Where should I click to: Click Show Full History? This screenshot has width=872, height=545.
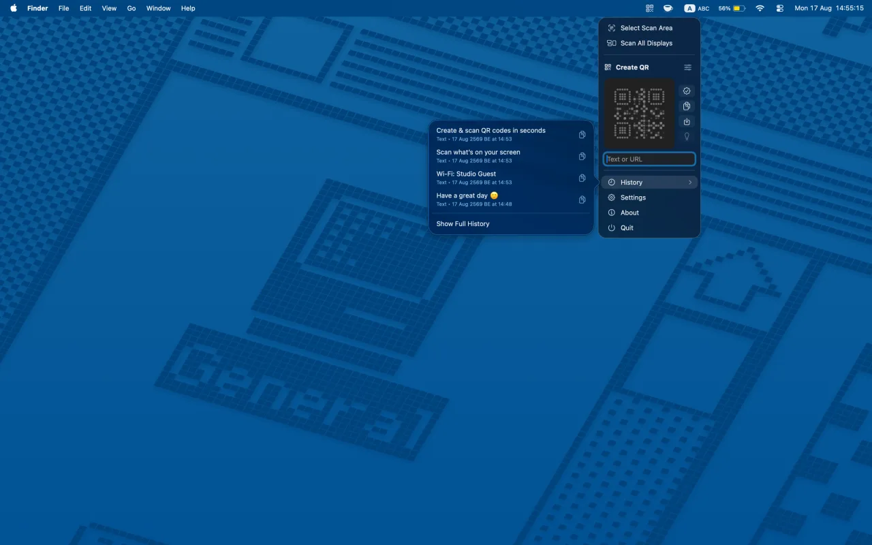pos(511,223)
